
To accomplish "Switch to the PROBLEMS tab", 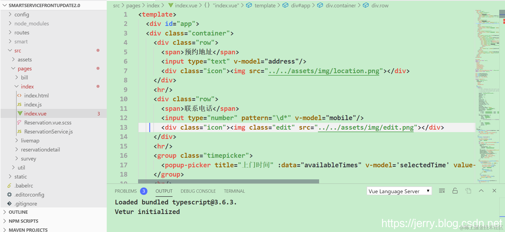I will click(126, 191).
